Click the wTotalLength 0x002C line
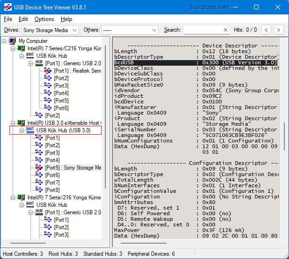The width and height of the screenshot is (289, 259). click(186, 180)
